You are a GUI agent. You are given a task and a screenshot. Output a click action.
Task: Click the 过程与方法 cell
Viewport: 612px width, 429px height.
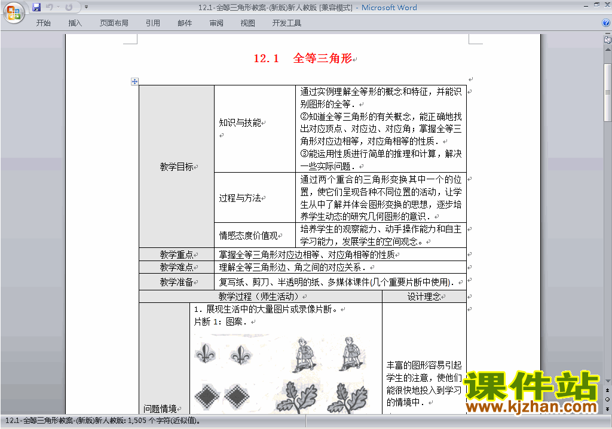255,198
